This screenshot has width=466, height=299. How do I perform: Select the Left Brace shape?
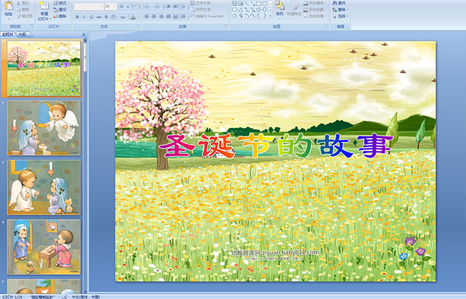258,16
